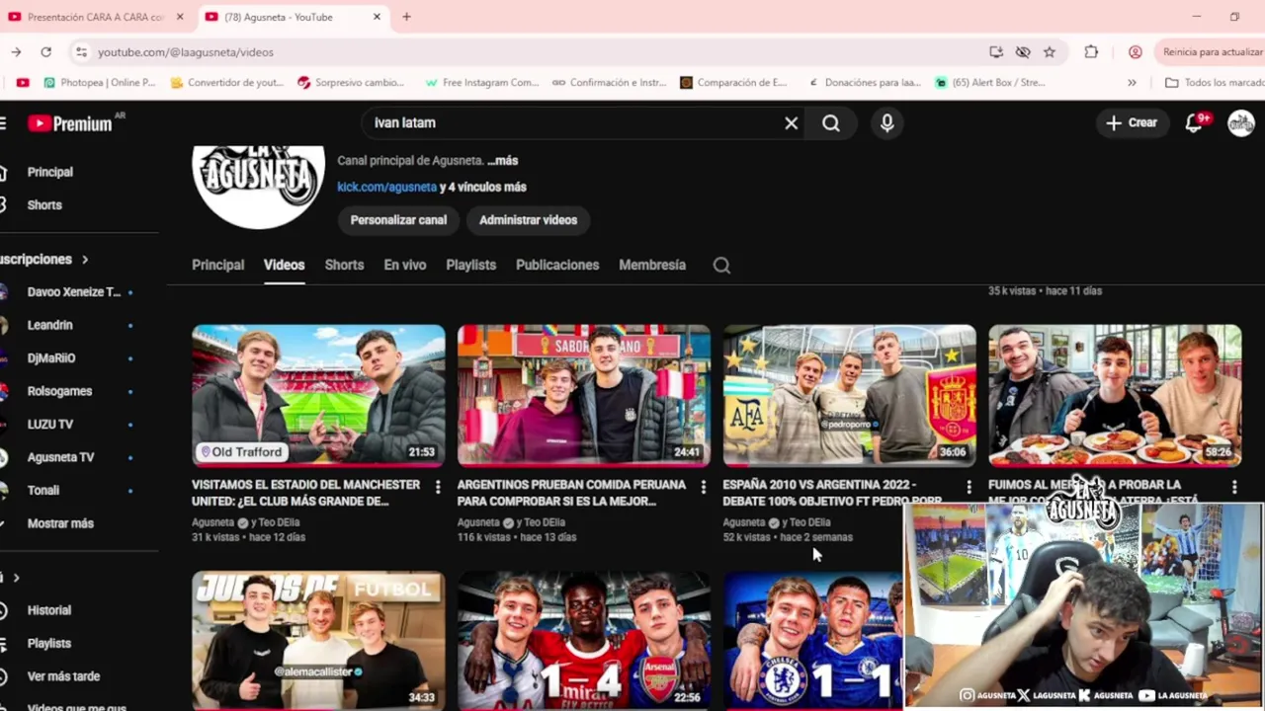Image resolution: width=1265 pixels, height=711 pixels.
Task: Open the Playlists channel tab
Action: pyautogui.click(x=470, y=265)
